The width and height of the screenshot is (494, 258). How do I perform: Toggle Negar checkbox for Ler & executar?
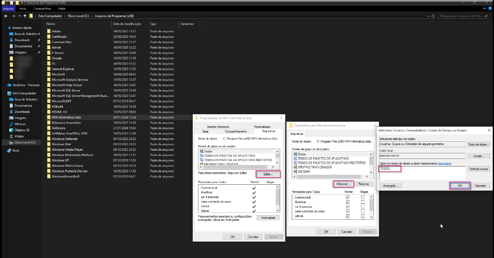pos(363,207)
